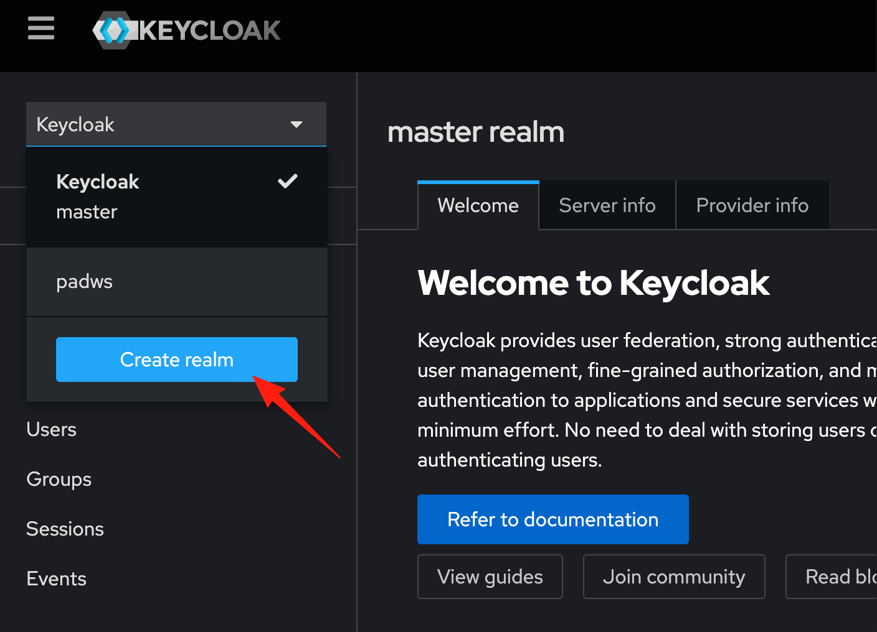Open the Welcome tab
Screen dimensions: 877x632
pos(478,205)
